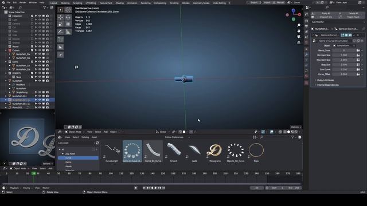Switch to the Modeling workspace tab
Viewport: 367px width, 206px height.
[x=65, y=3]
